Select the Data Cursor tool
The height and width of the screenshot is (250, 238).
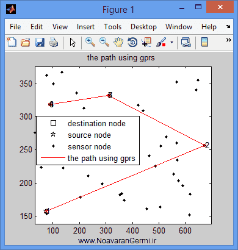pyautogui.click(x=146, y=42)
